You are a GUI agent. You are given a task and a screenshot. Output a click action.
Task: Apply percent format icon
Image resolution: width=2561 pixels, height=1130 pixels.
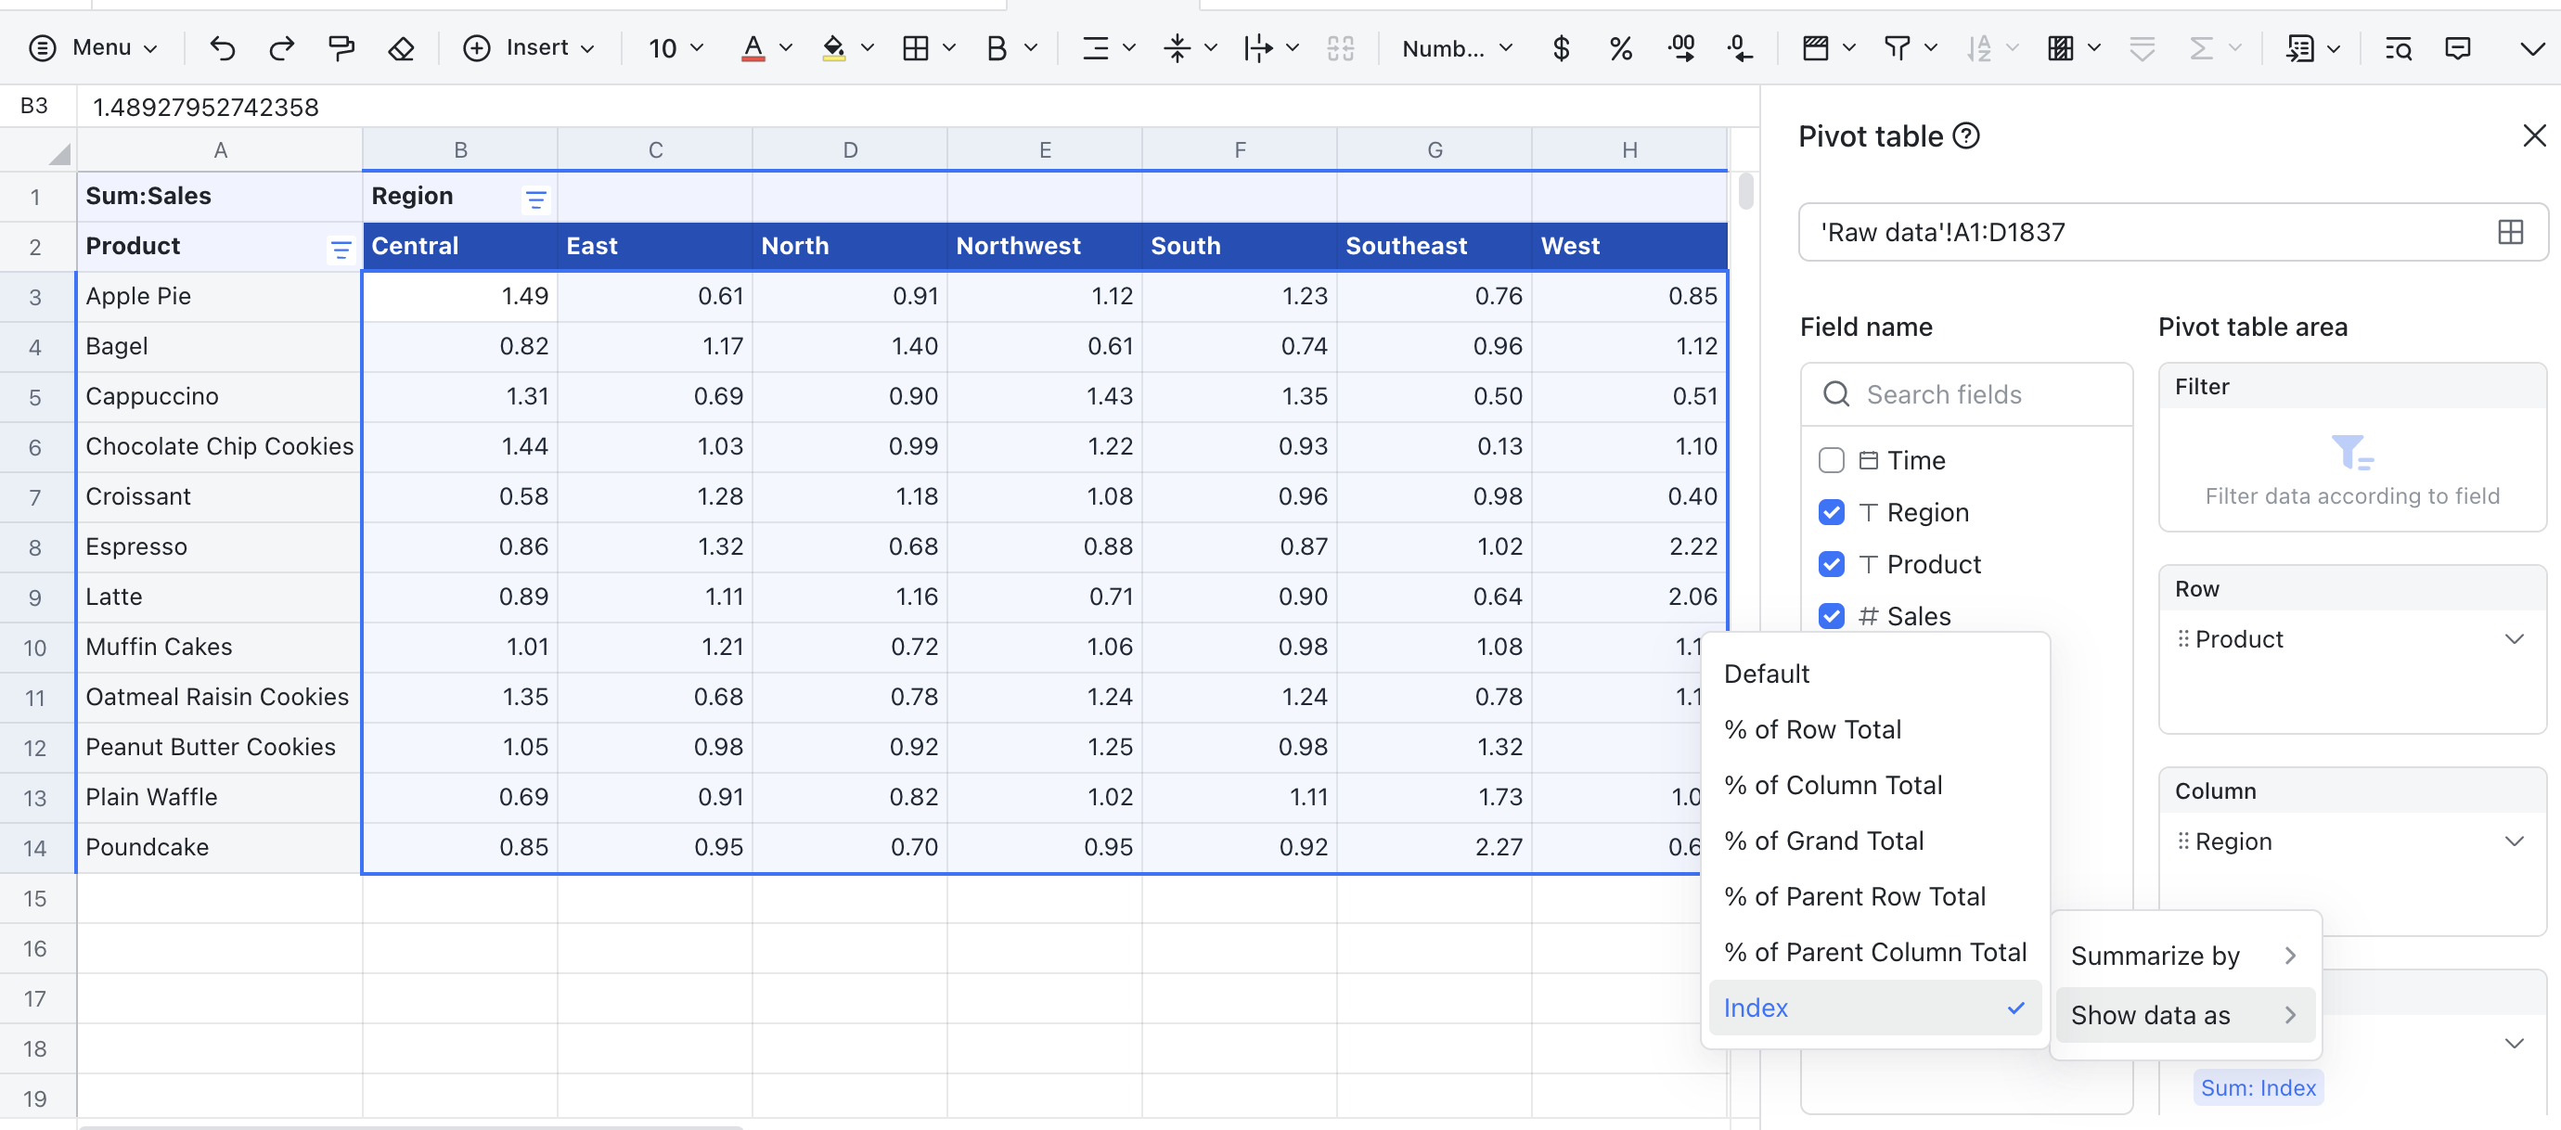pos(1619,47)
